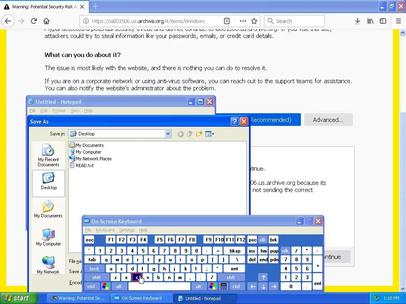Reload the page in Firefox
The height and width of the screenshot is (304, 406).
point(34,21)
